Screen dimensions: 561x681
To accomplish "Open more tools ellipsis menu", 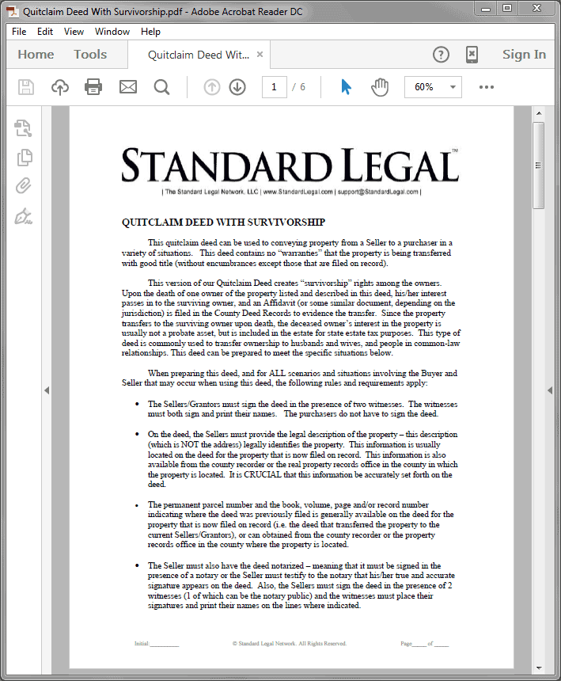I will [487, 87].
